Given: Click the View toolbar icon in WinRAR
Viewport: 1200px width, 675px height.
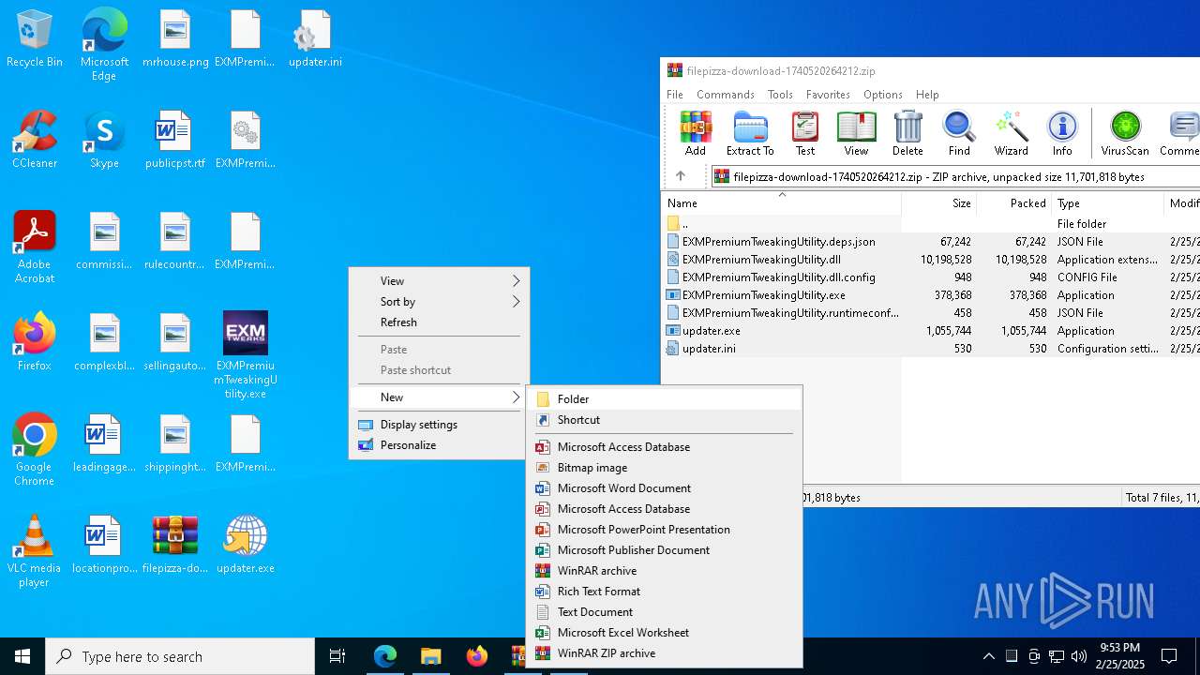Looking at the screenshot, I should [x=856, y=133].
